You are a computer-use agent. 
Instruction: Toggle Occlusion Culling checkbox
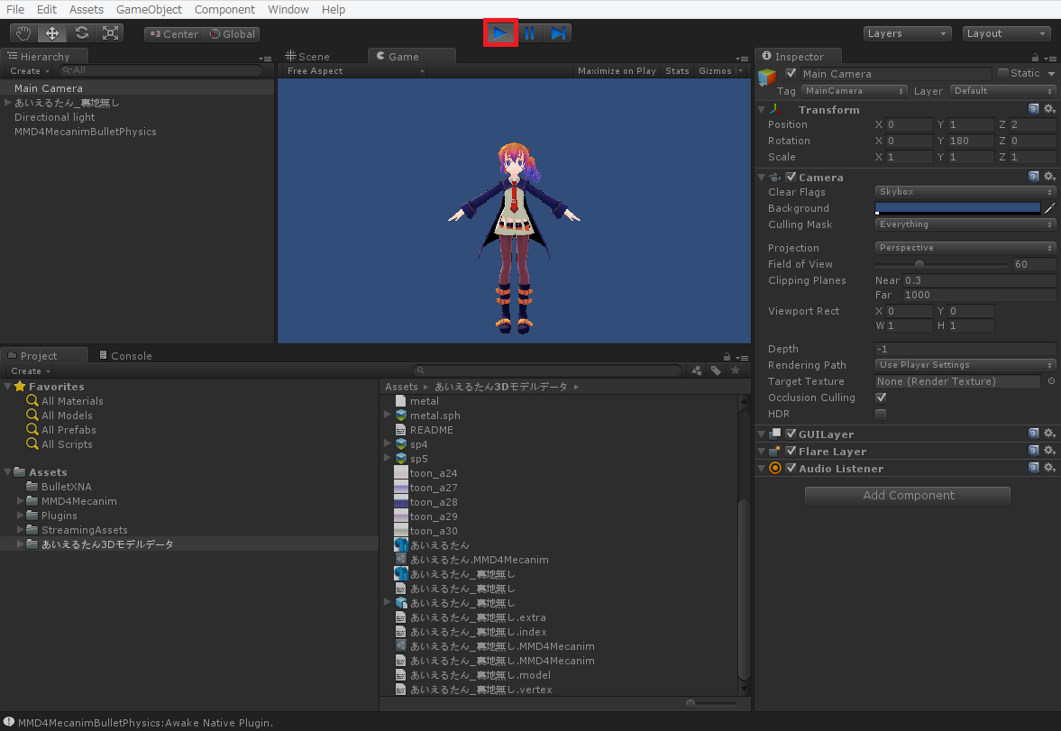(x=881, y=398)
